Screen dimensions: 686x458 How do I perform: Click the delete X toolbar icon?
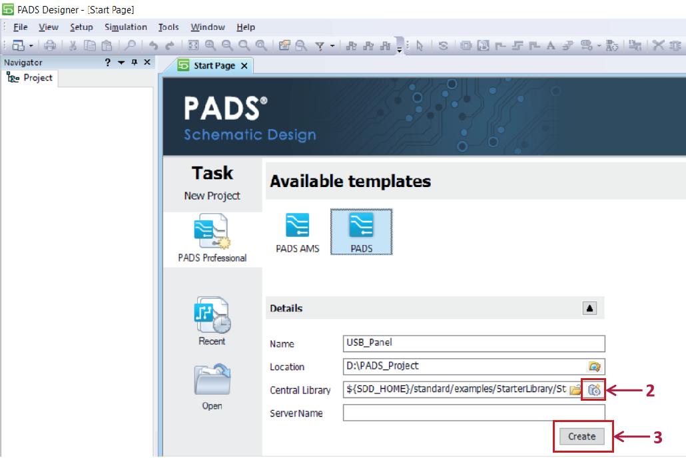coord(658,45)
